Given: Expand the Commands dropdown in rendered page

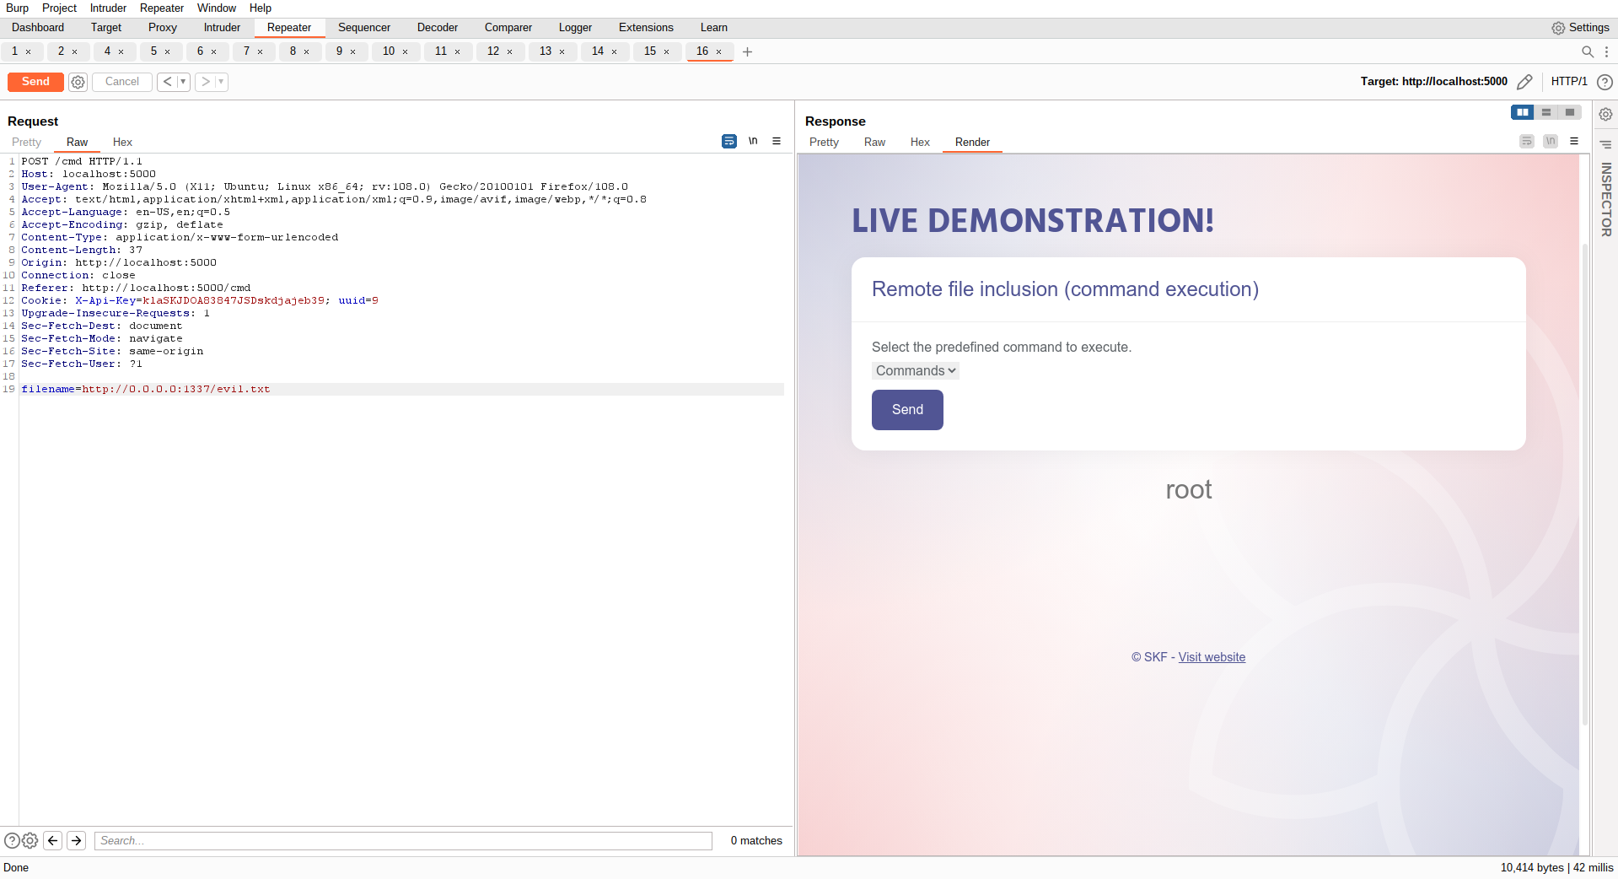Looking at the screenshot, I should [x=915, y=370].
